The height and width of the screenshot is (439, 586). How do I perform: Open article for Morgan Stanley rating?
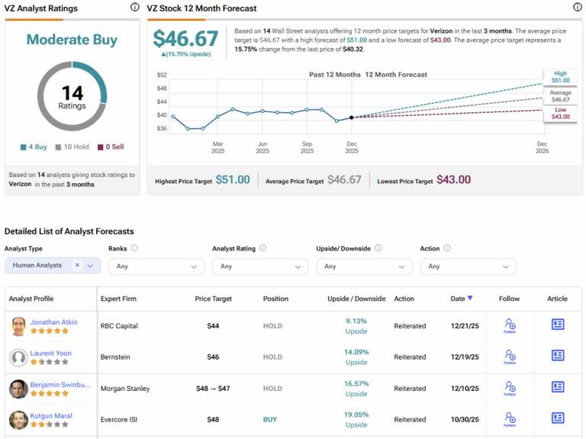coord(558,388)
